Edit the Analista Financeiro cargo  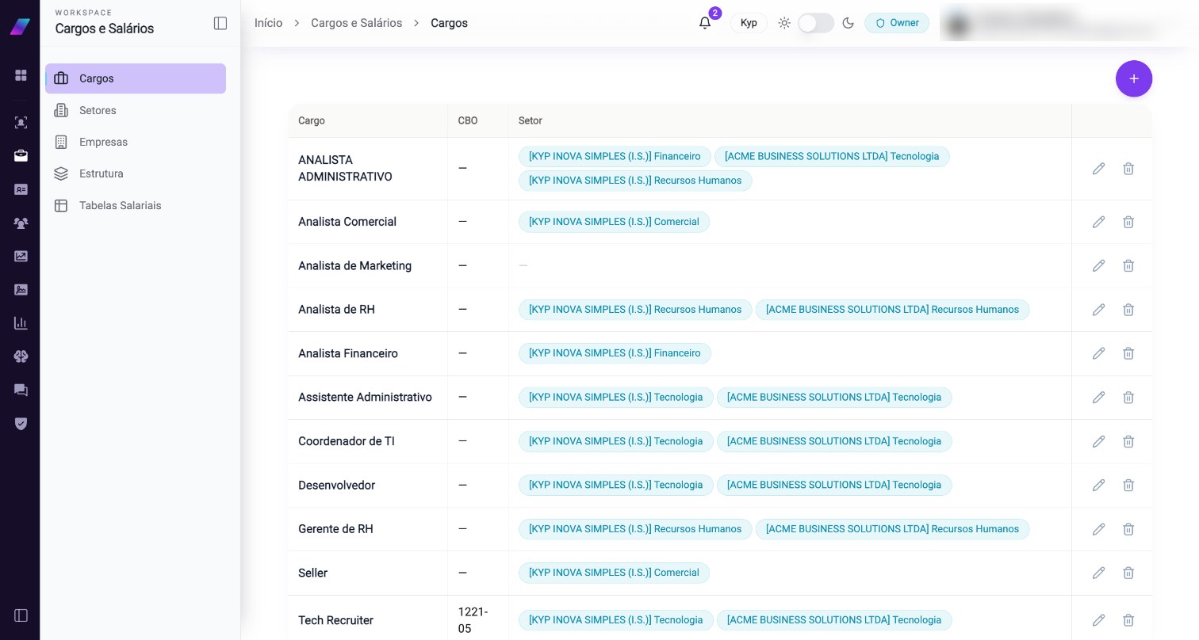coord(1098,353)
